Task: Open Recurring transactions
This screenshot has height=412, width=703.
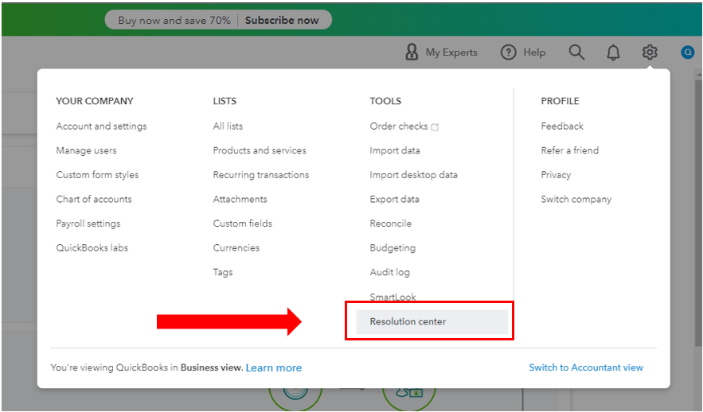Action: tap(261, 175)
